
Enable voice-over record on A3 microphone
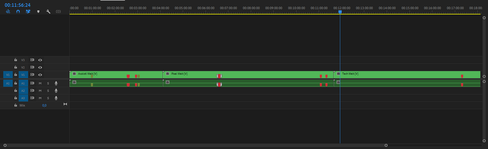point(56,98)
